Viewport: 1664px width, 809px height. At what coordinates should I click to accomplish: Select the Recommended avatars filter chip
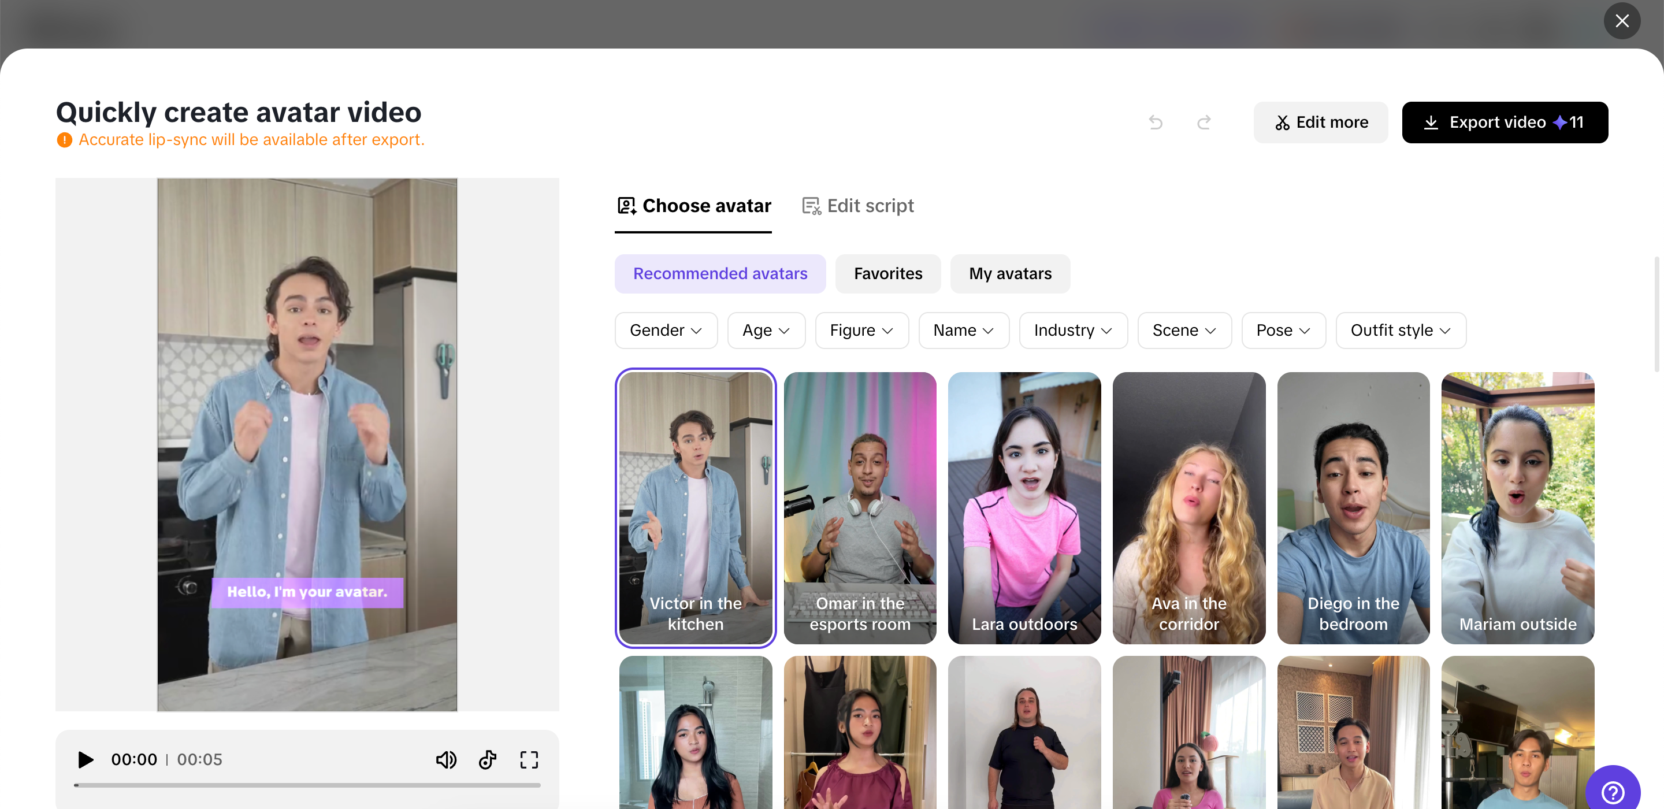pyautogui.click(x=719, y=273)
